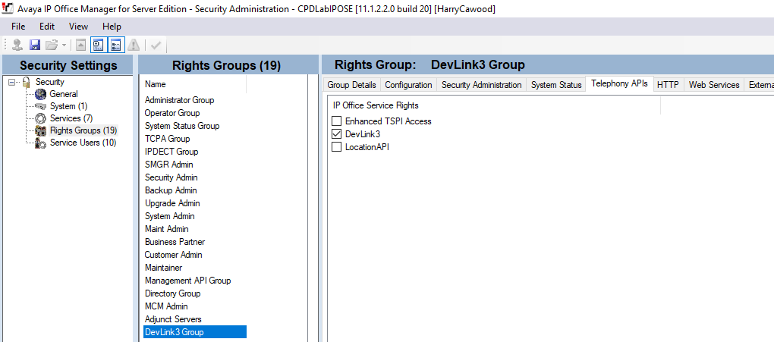Click the Avaya app icon in title bar
The height and width of the screenshot is (342, 774).
pos(8,9)
